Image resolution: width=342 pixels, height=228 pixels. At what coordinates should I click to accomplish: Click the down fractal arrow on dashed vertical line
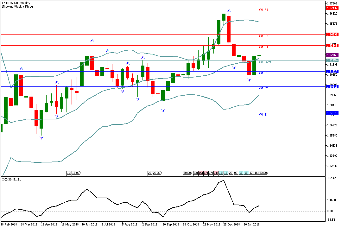(234, 68)
